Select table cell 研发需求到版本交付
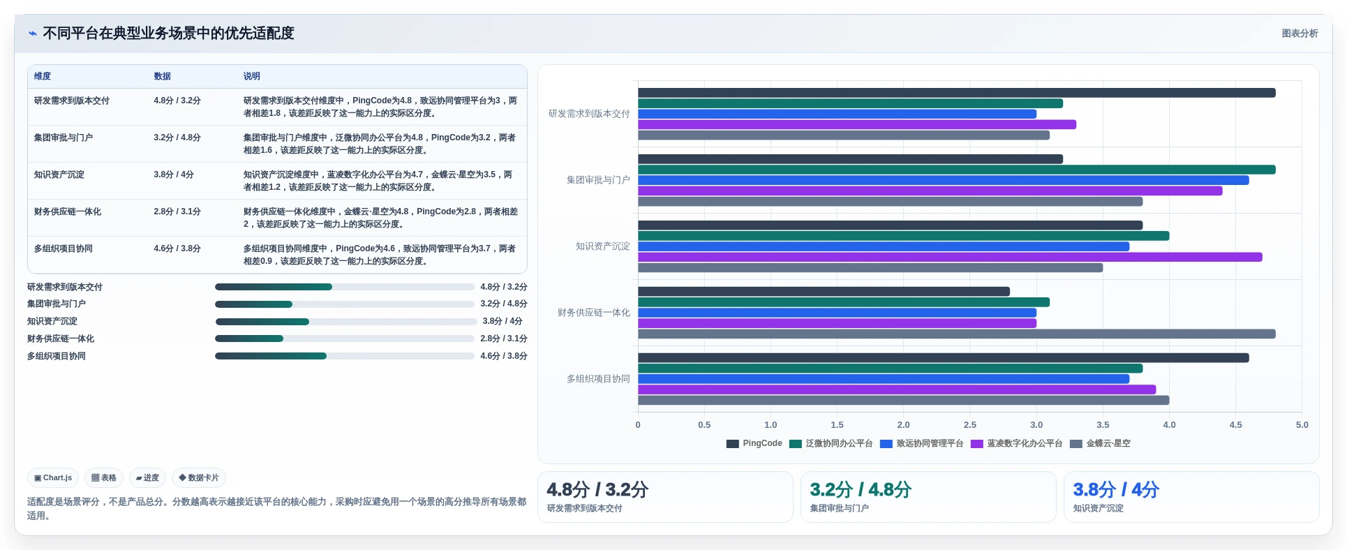Viewport: 1347px width, 550px height. point(72,101)
